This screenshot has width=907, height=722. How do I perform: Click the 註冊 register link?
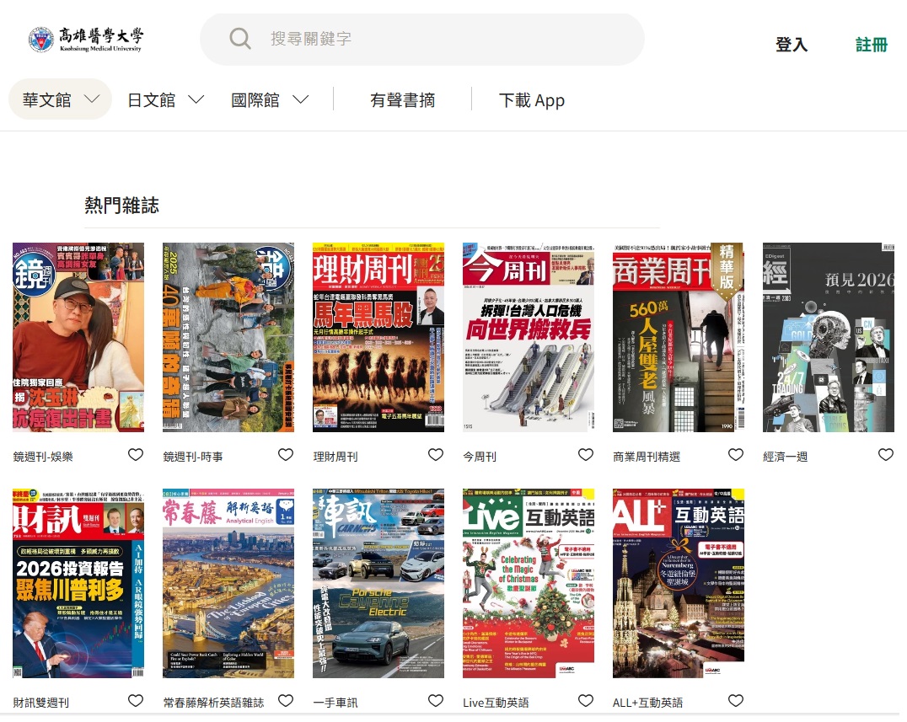[x=872, y=45]
